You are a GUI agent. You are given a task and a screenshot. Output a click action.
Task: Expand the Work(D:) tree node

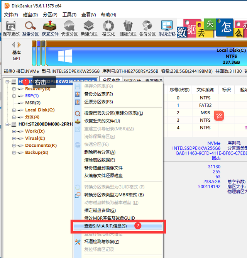pos(14,131)
